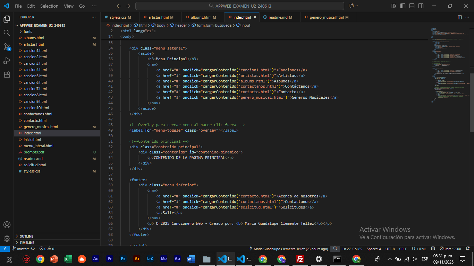474x266 pixels.
Task: Open the Selection menu
Action: 49,6
